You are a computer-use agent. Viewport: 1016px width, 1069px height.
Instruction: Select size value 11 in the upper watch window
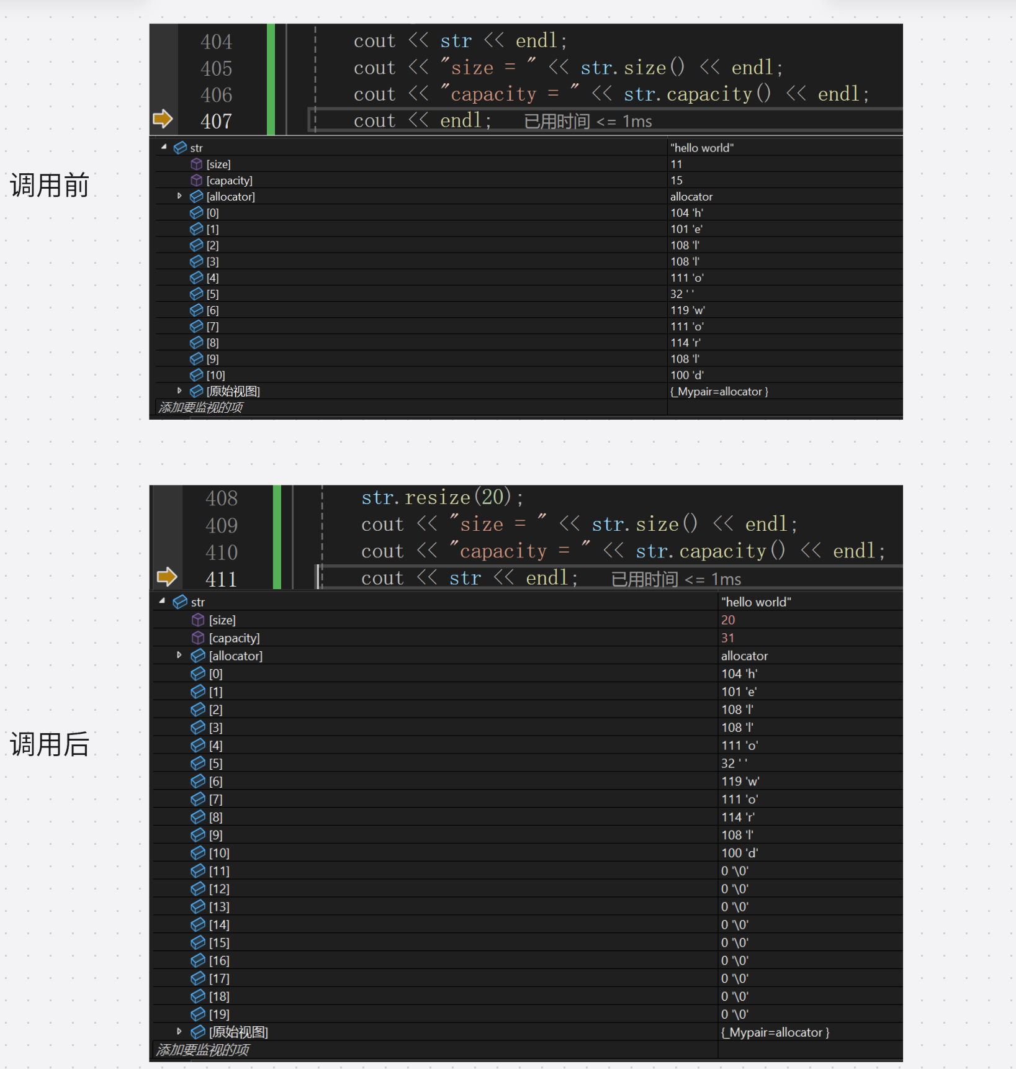click(677, 164)
